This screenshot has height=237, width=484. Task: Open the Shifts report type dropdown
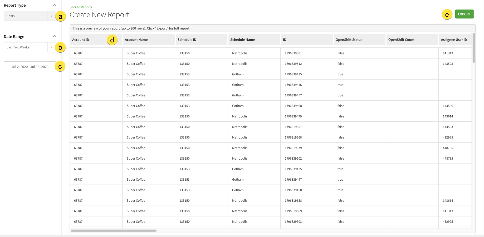52,16
